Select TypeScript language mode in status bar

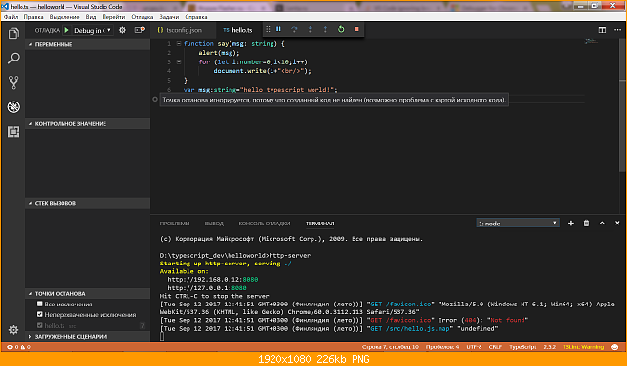tap(522, 346)
